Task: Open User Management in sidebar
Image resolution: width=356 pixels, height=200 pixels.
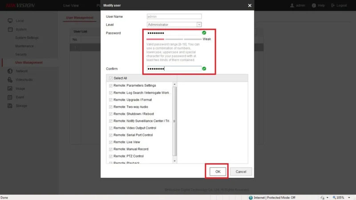Action: (29, 63)
